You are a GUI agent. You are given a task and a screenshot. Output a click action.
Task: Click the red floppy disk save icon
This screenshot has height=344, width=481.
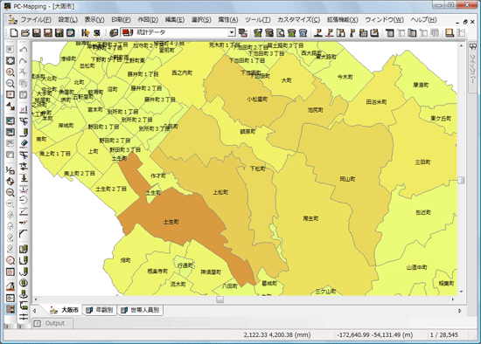tap(48, 32)
